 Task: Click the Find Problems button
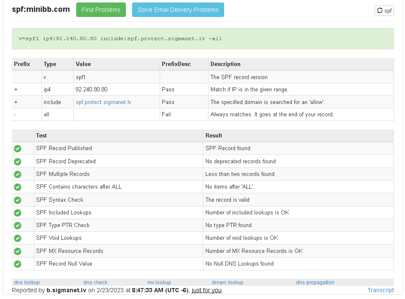tap(101, 10)
